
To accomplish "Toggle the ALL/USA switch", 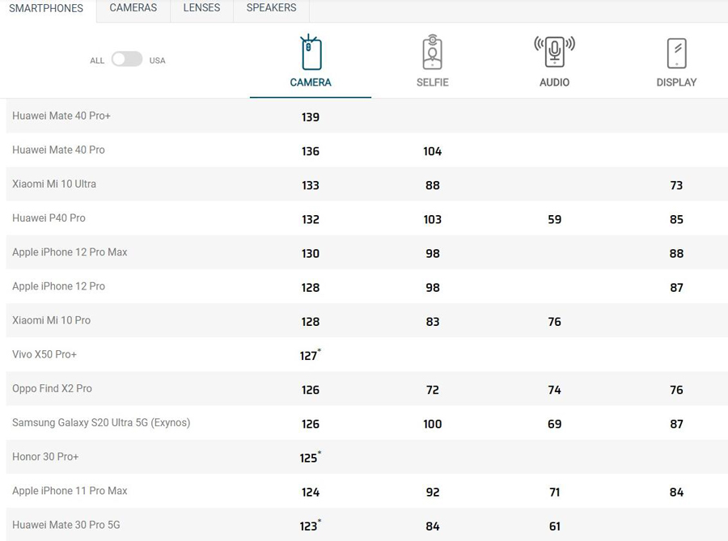I will coord(127,60).
